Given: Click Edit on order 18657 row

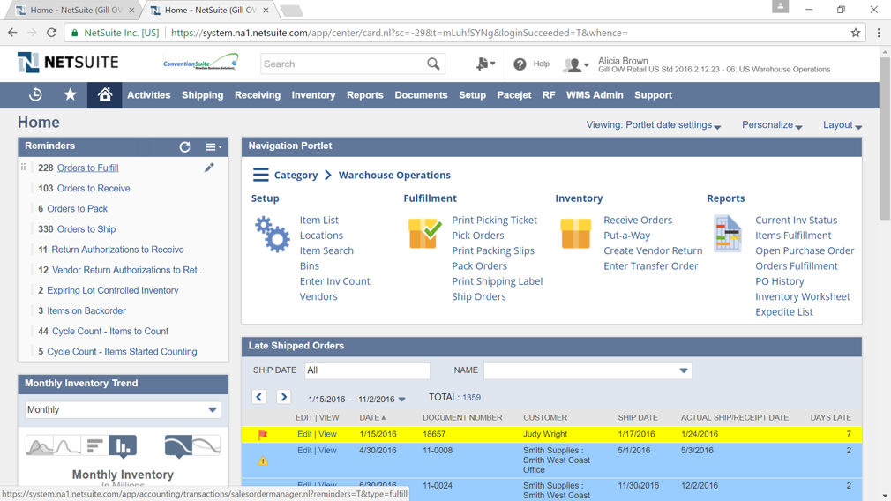Looking at the screenshot, I should [x=304, y=434].
